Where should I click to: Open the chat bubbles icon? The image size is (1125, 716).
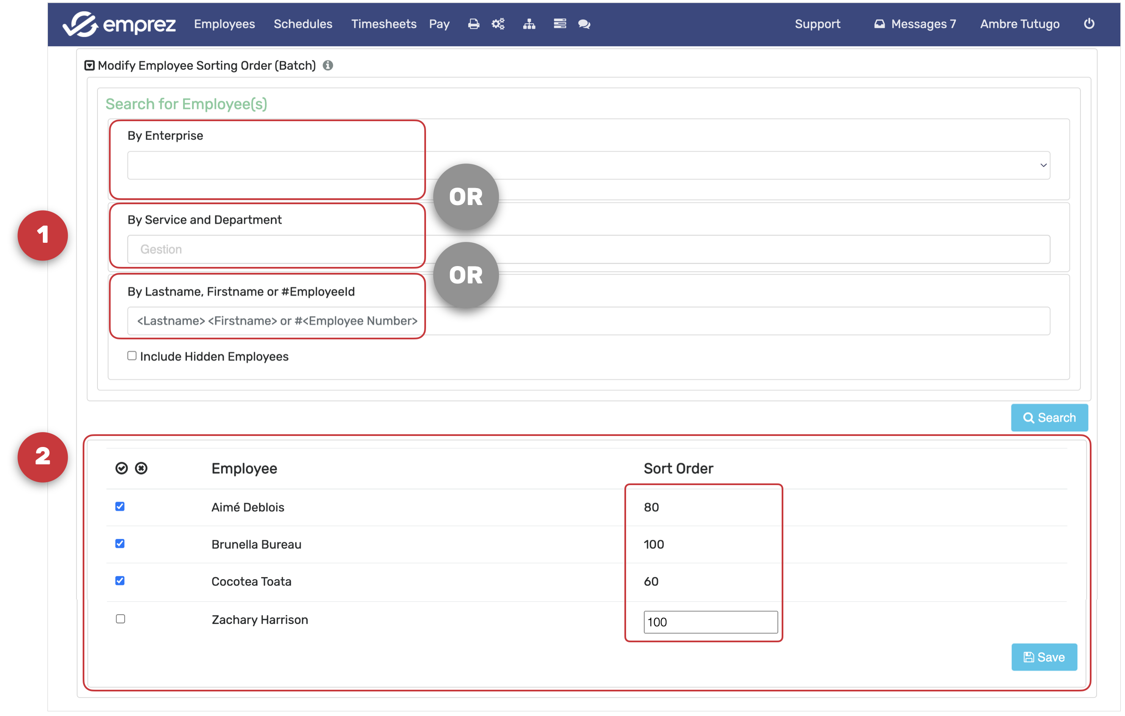[x=584, y=24]
